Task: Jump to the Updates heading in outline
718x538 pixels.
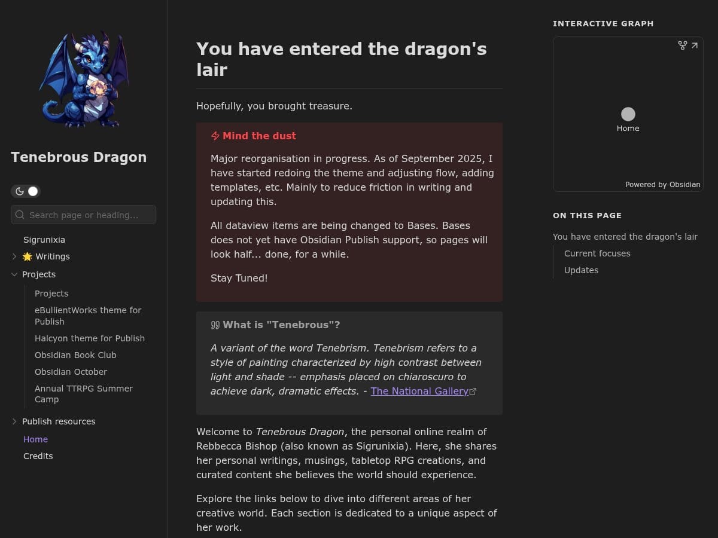Action: [581, 270]
